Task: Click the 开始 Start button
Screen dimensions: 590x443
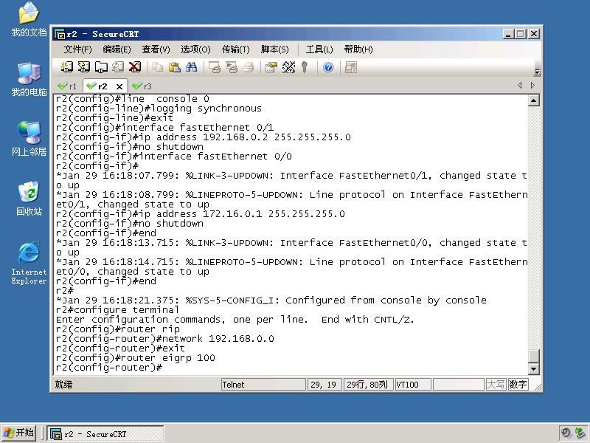Action: tap(19, 433)
